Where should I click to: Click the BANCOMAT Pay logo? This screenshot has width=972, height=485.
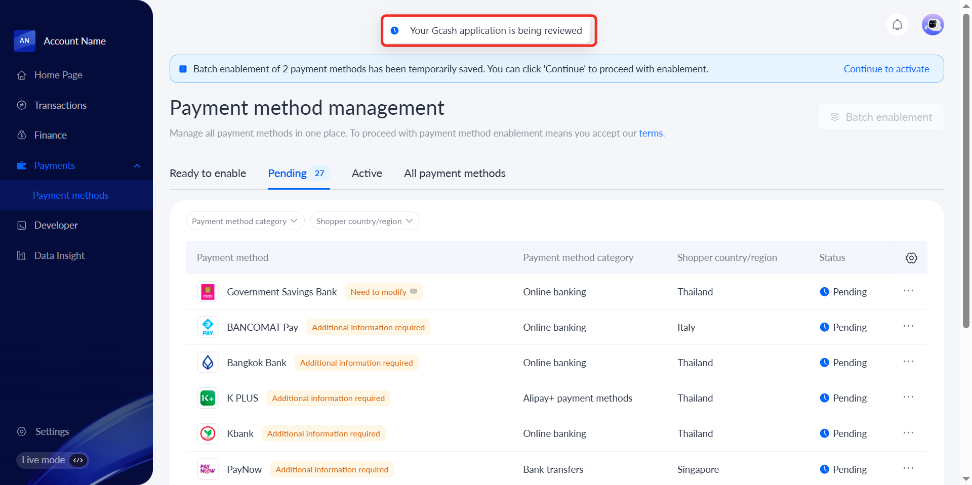[208, 327]
